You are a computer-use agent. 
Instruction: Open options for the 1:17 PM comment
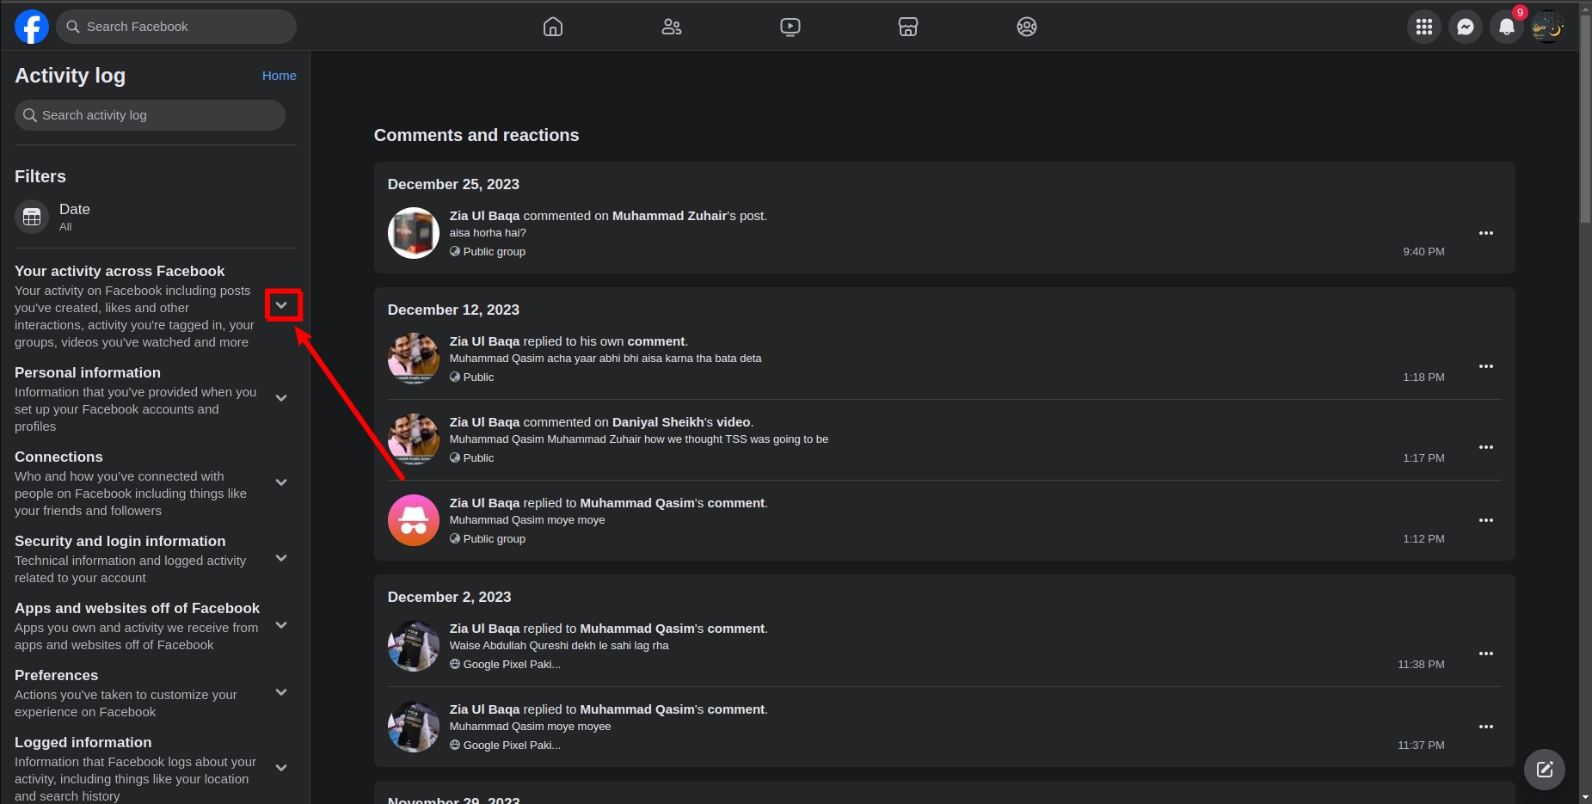click(1486, 447)
